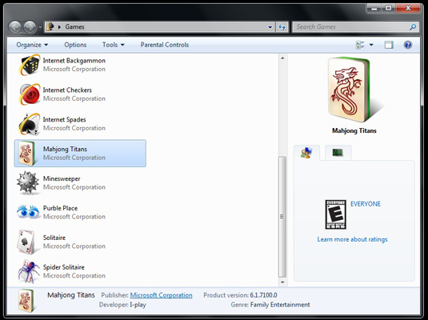Click the ESRB Everyone rating badge

point(335,214)
